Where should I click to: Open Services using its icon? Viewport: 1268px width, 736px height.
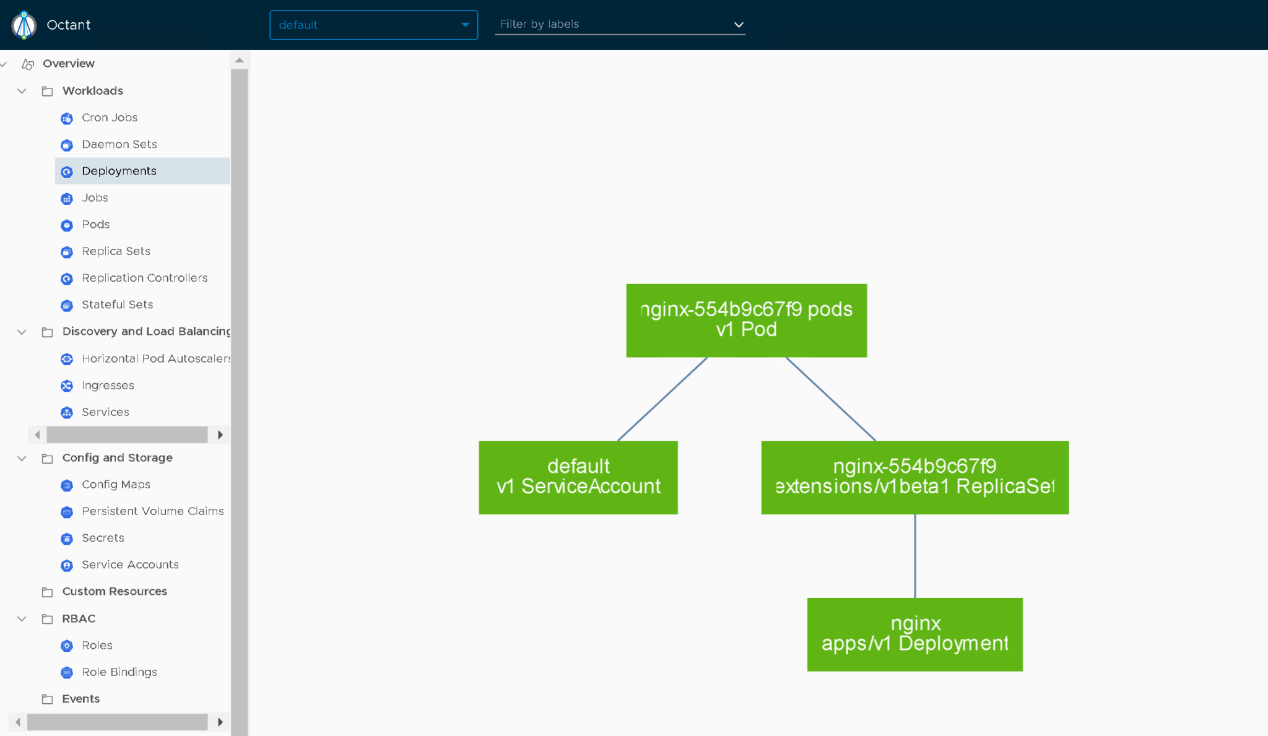click(66, 412)
